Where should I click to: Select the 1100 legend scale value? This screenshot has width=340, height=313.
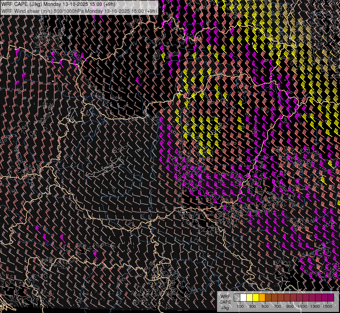coord(302,306)
